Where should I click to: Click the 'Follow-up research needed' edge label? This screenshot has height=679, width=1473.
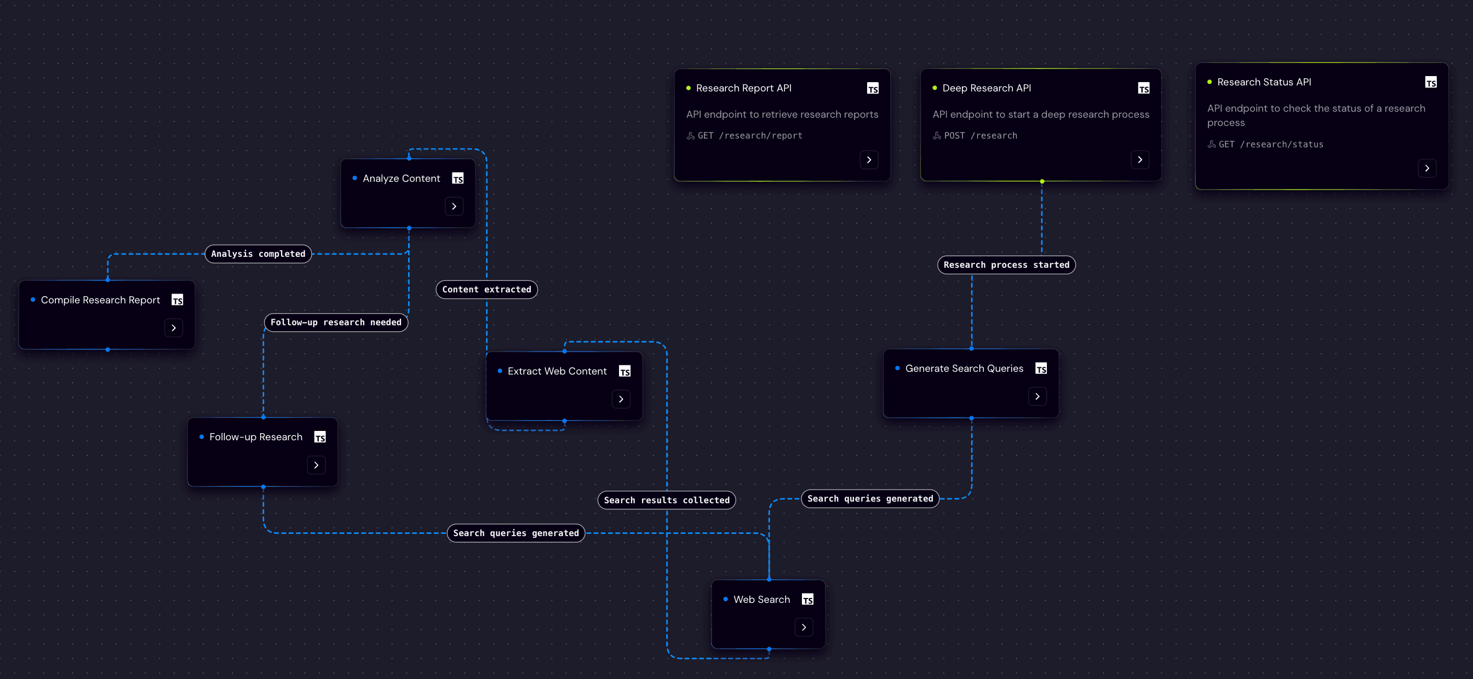tap(336, 323)
